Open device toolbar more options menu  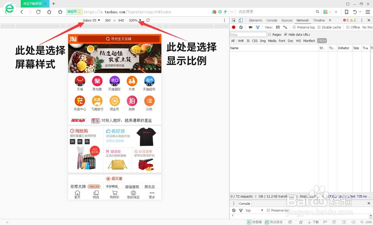tap(224, 20)
